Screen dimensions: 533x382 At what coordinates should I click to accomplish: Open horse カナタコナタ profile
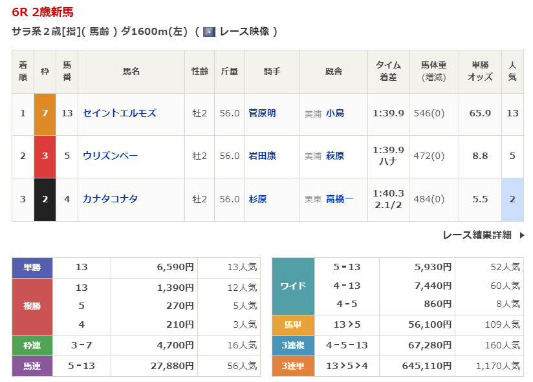click(111, 199)
